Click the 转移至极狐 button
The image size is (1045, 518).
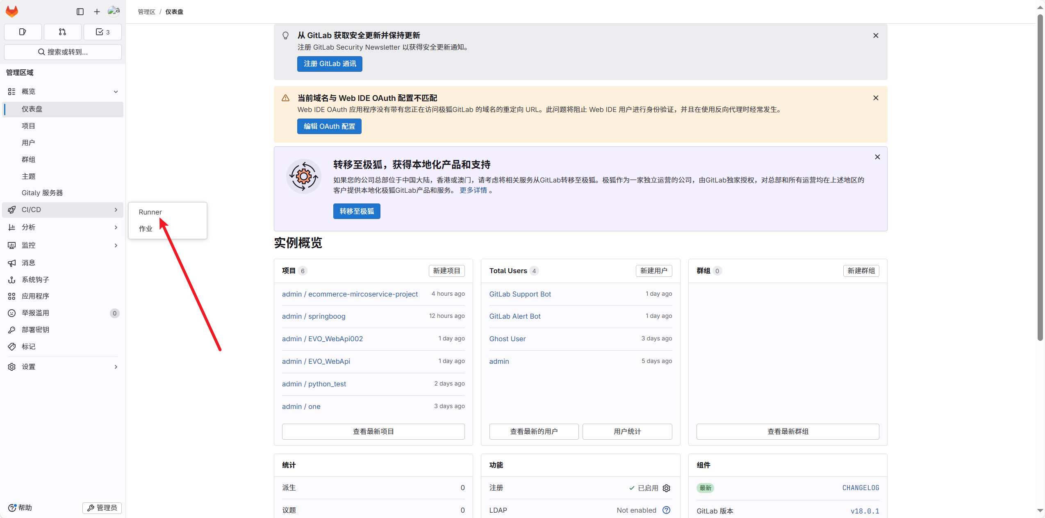click(356, 211)
